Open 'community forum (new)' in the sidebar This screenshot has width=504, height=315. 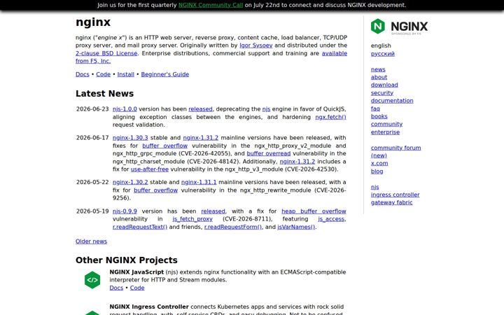point(396,152)
